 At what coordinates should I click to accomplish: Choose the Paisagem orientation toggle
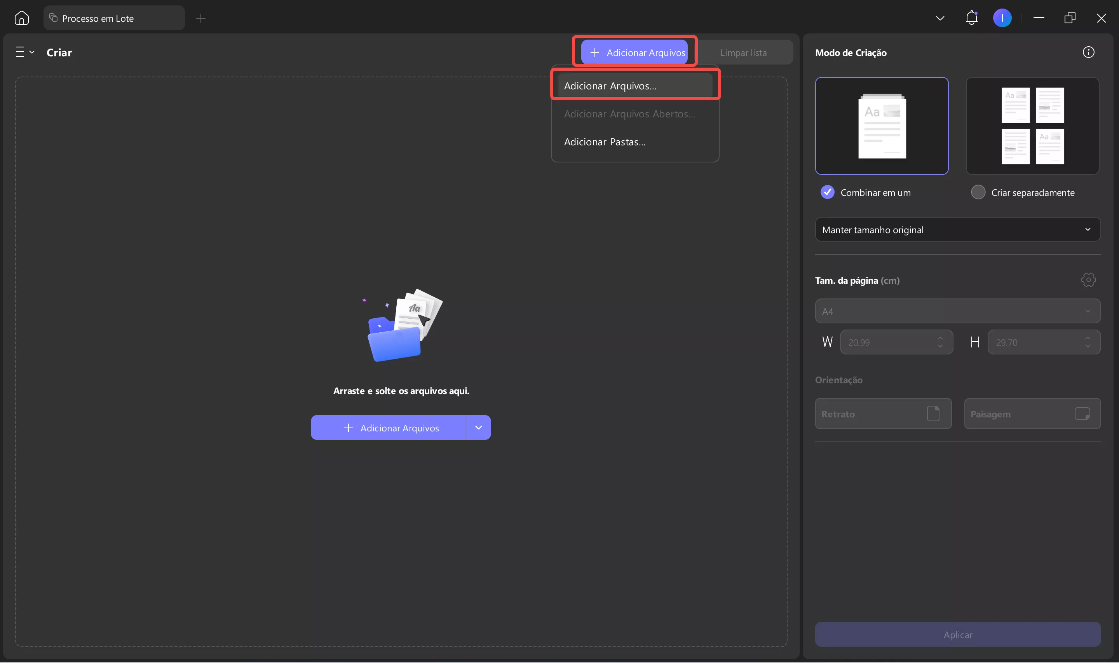click(1032, 414)
